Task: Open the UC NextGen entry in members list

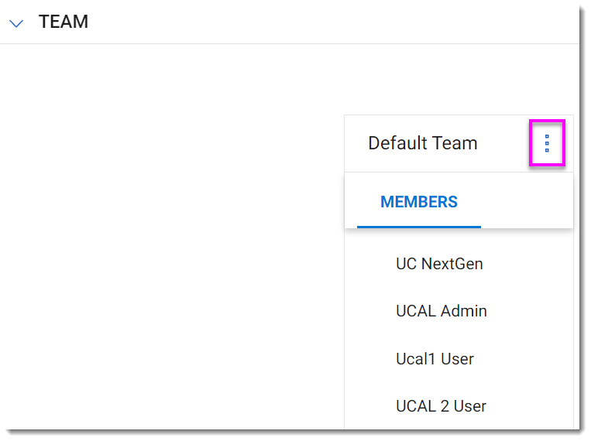Action: (x=439, y=264)
